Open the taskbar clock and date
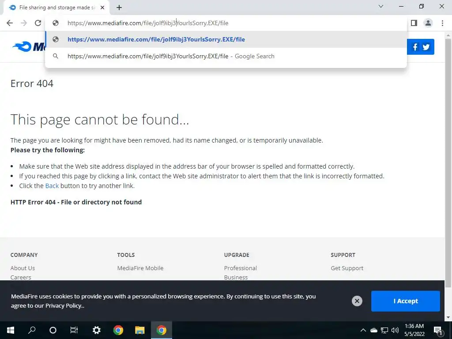Image resolution: width=452 pixels, height=339 pixels. [x=414, y=330]
